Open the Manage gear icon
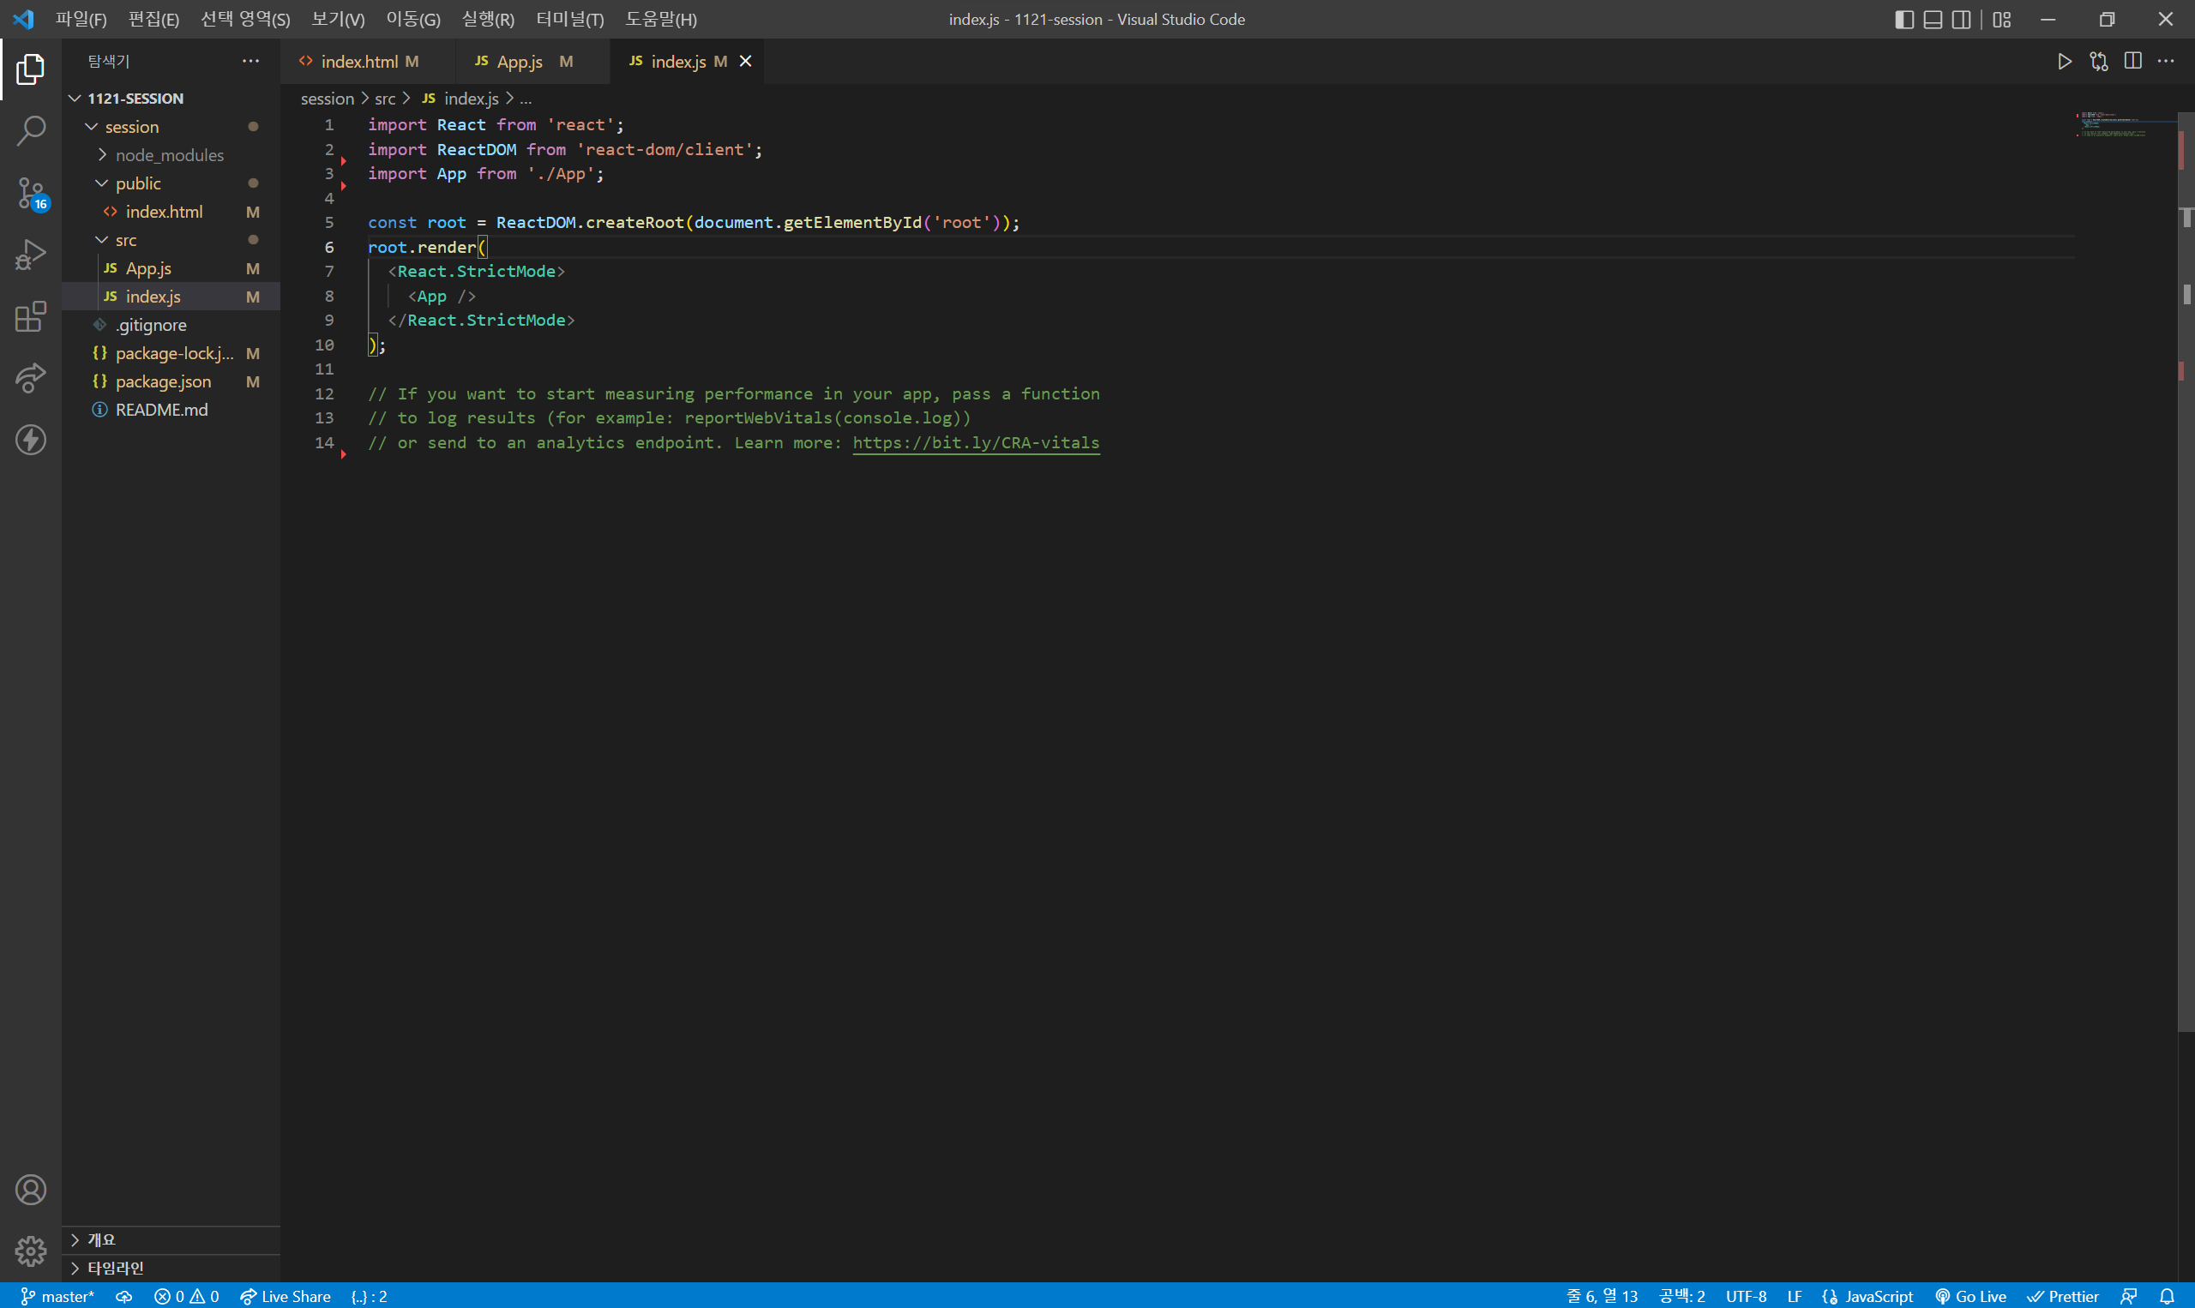This screenshot has width=2195, height=1308. (x=31, y=1250)
